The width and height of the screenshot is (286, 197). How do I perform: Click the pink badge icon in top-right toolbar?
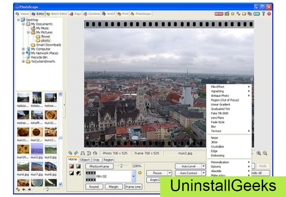pos(219,14)
